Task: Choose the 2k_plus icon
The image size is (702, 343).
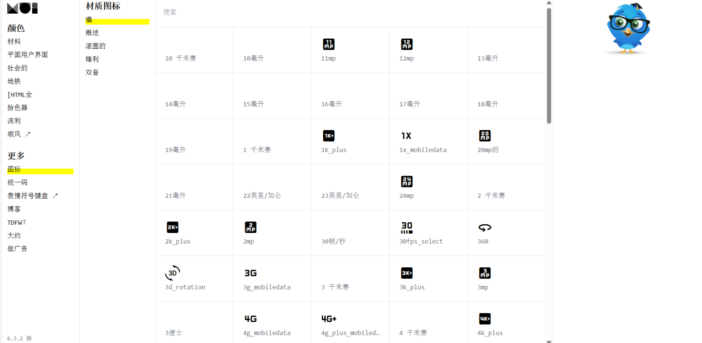Action: pos(173,228)
